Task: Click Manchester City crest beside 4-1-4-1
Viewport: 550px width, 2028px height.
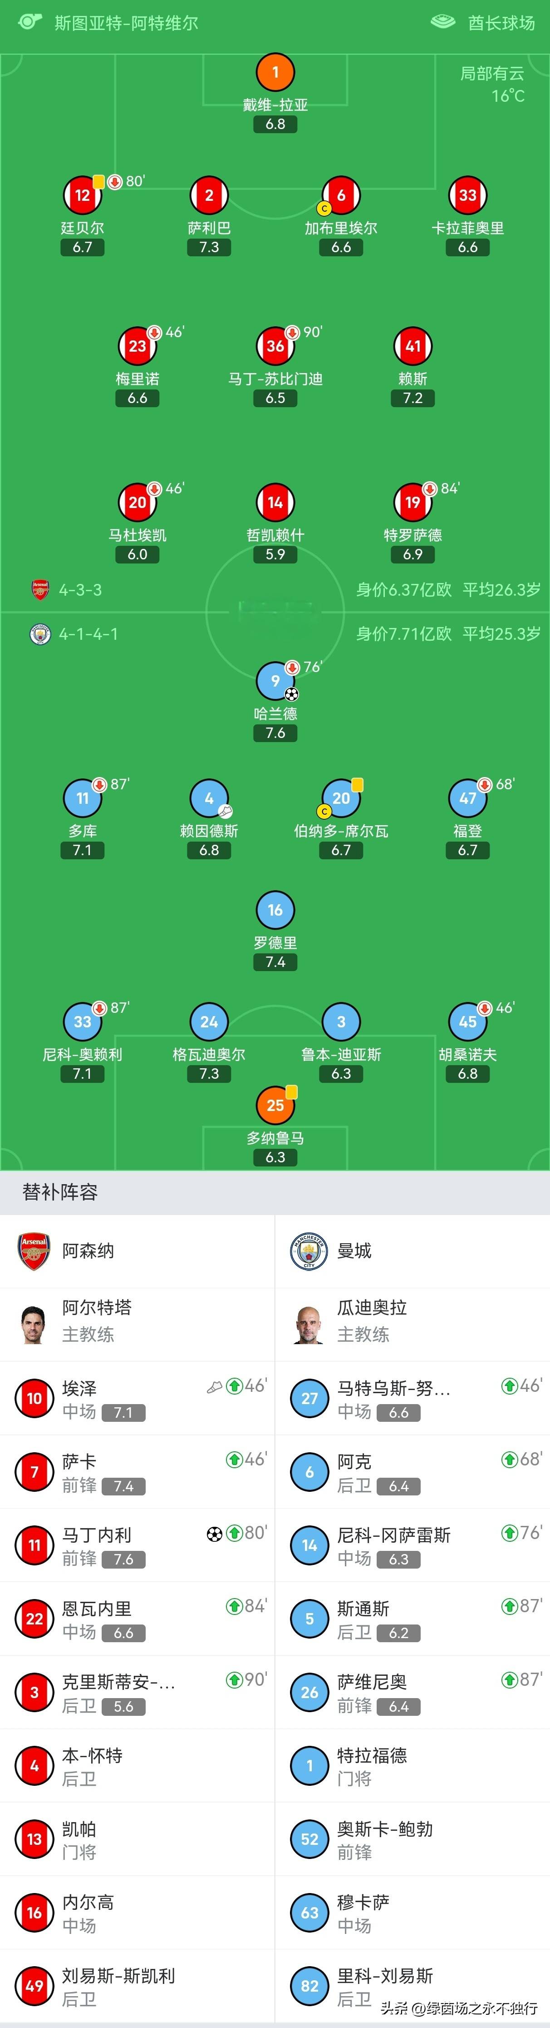Action: [40, 634]
